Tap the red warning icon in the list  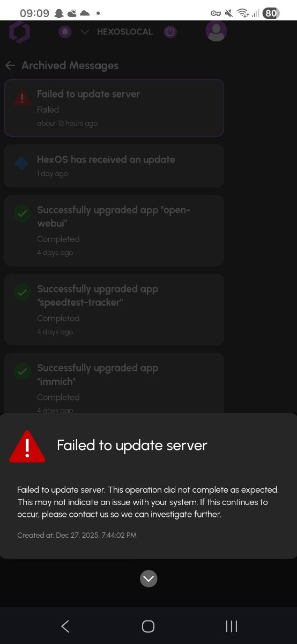(x=22, y=98)
